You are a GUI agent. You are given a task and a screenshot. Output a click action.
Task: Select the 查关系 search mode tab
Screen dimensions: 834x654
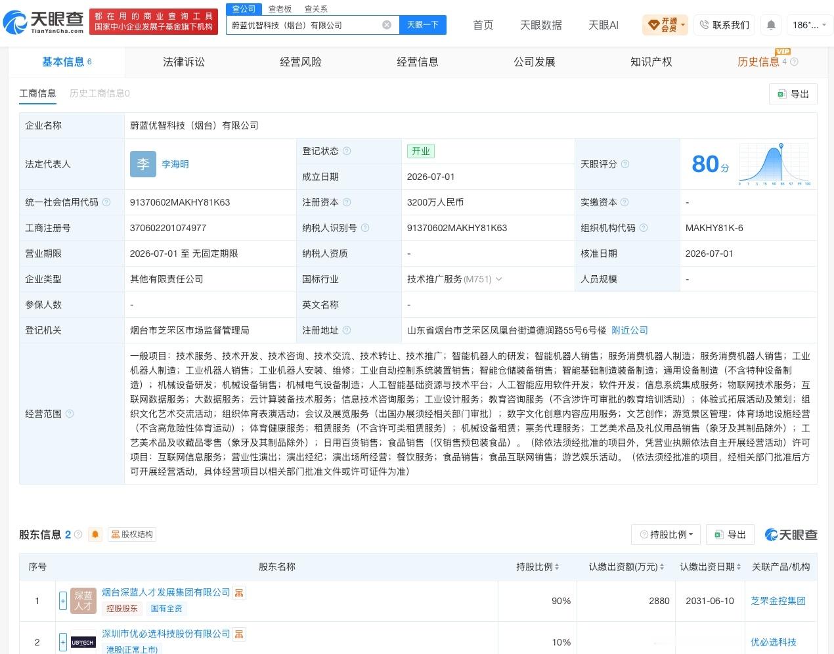click(316, 9)
